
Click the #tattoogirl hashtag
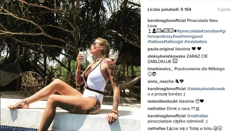[x=173, y=42]
